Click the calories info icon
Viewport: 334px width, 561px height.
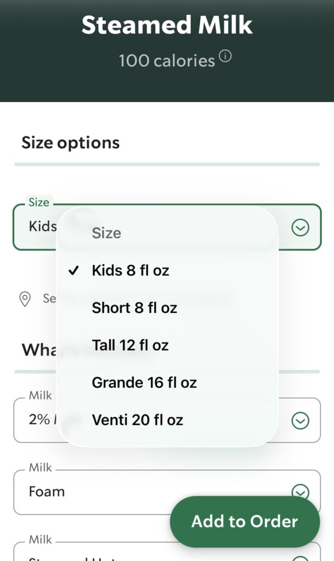pyautogui.click(x=225, y=56)
